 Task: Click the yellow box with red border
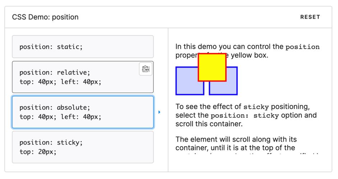coord(212,67)
